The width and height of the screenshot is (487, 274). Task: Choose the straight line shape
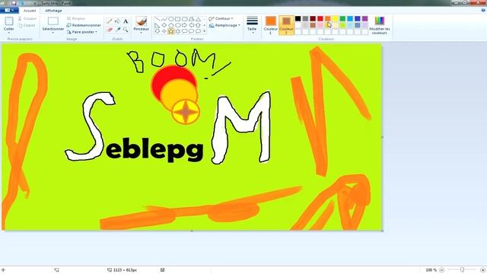pos(158,19)
